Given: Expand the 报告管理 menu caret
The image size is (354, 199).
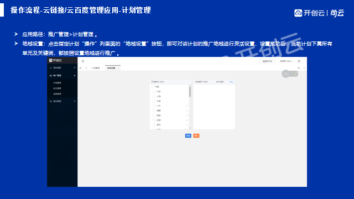Looking at the screenshot, I should (x=75, y=101).
